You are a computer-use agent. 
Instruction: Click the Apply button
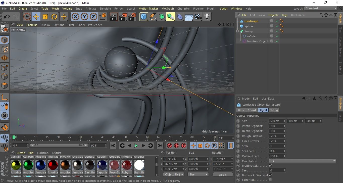(223, 174)
